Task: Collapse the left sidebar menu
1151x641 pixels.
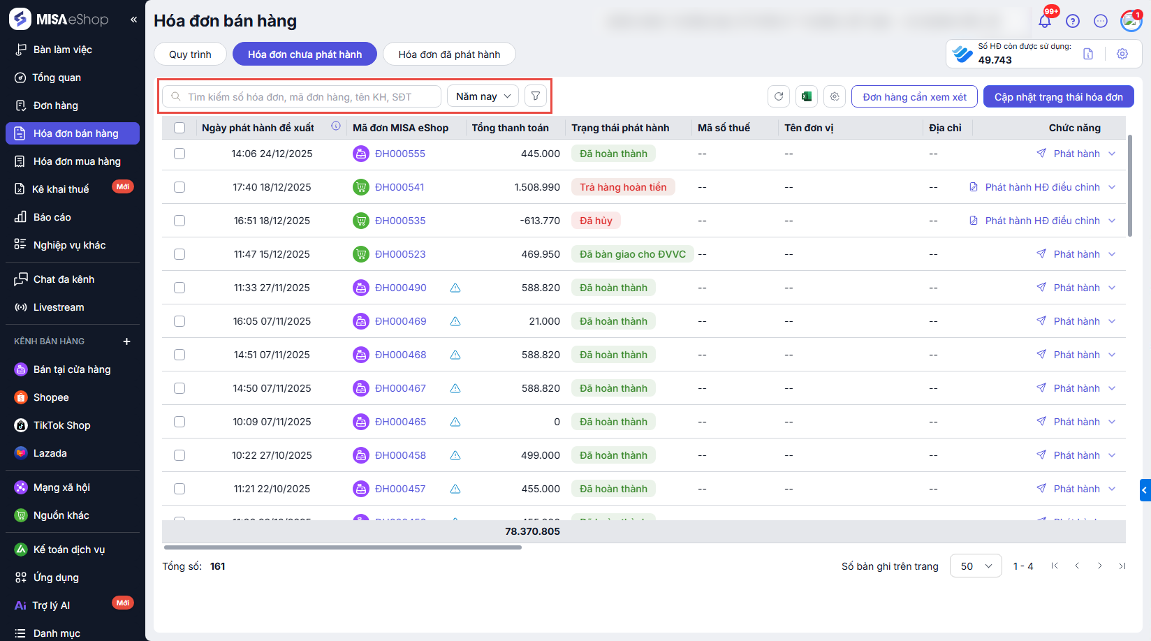Action: (x=133, y=20)
